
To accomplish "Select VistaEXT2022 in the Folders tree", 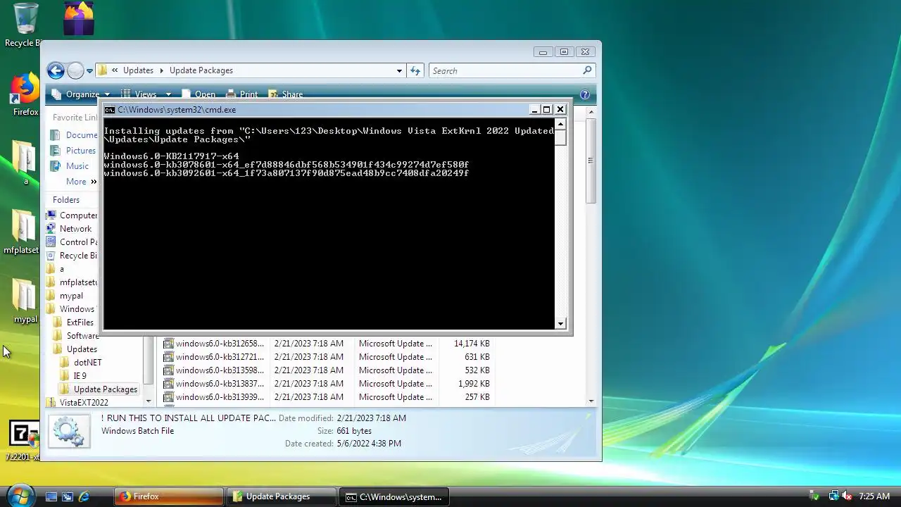I will tap(77, 403).
